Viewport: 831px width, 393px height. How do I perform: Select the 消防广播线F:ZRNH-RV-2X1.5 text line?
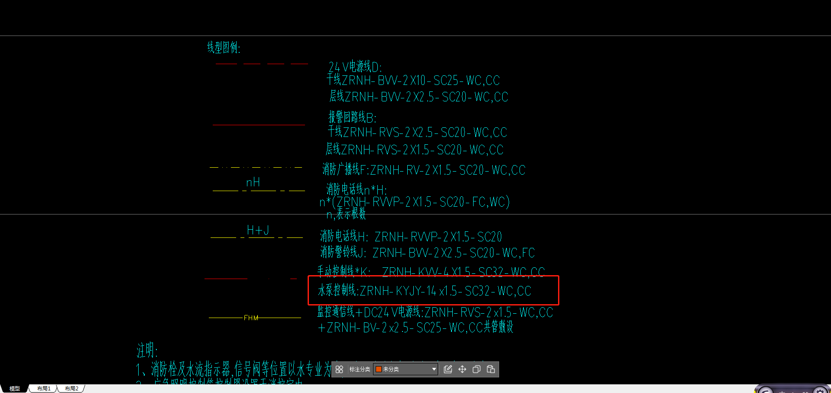click(424, 170)
